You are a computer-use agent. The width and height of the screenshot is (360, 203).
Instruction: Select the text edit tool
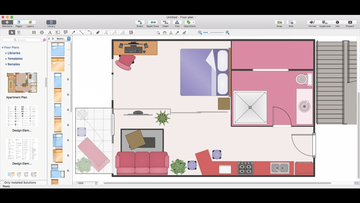click(x=19, y=32)
